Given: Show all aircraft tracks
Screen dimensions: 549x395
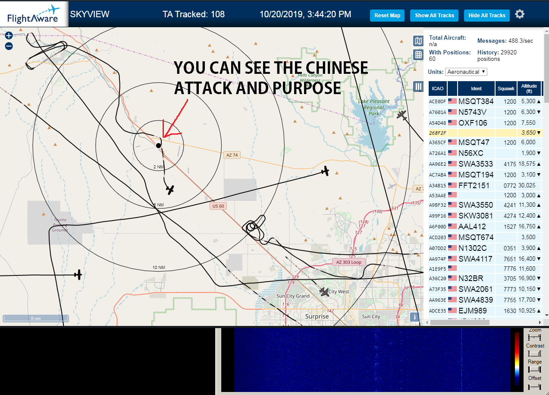Looking at the screenshot, I should tap(434, 15).
